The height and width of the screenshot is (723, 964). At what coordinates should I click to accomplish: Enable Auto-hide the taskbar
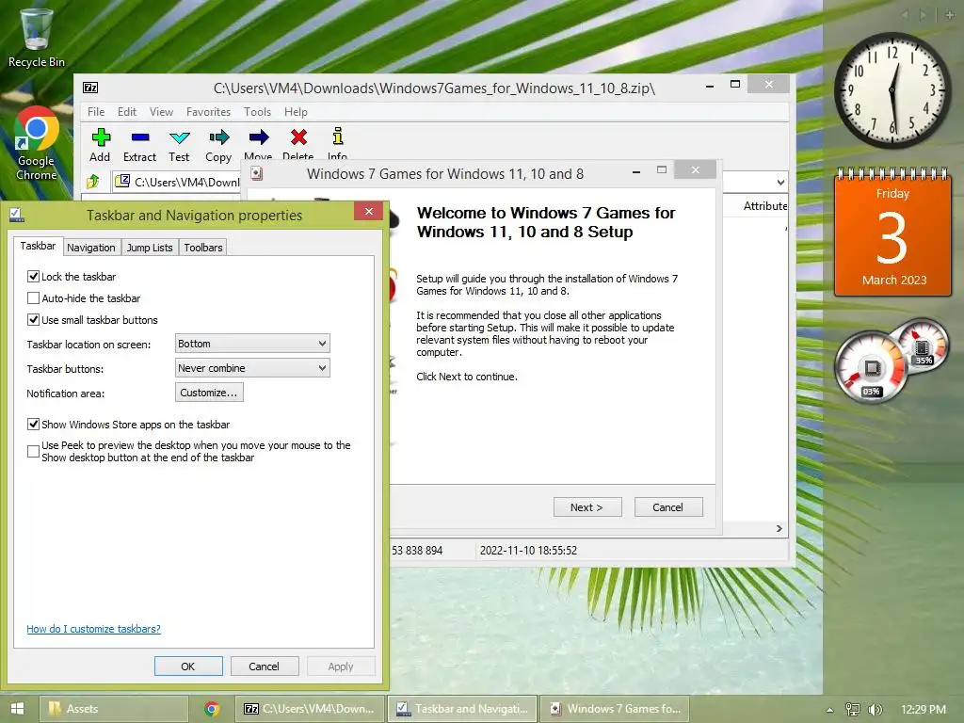pos(33,298)
